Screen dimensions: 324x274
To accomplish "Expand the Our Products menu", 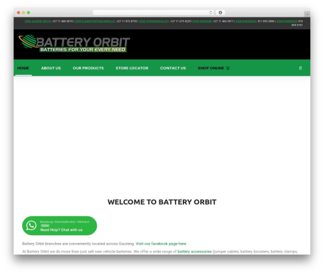I will point(88,68).
